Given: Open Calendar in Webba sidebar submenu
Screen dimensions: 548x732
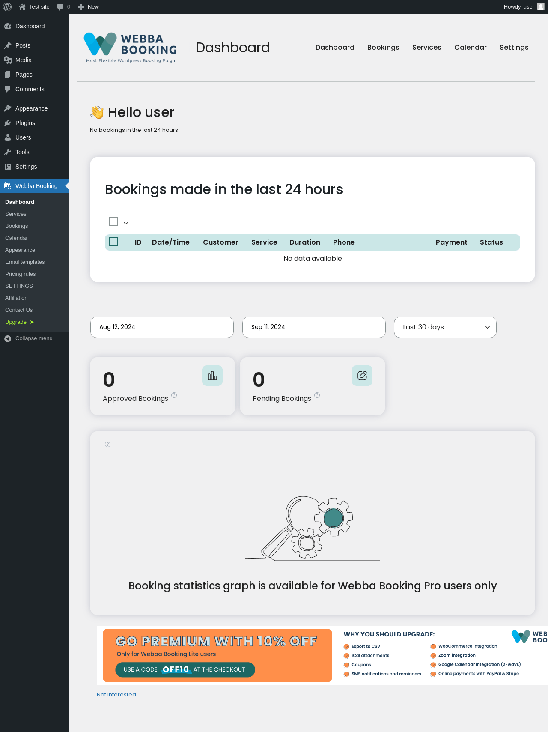Looking at the screenshot, I should coord(16,238).
